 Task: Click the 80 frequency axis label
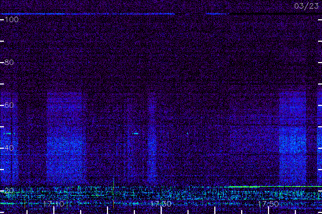(9, 62)
